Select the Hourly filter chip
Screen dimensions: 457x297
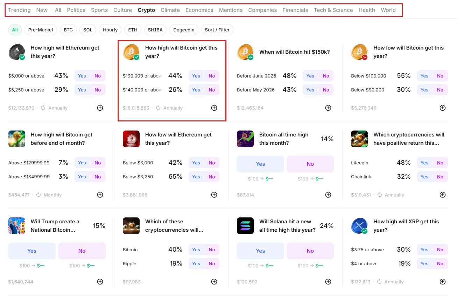[110, 30]
